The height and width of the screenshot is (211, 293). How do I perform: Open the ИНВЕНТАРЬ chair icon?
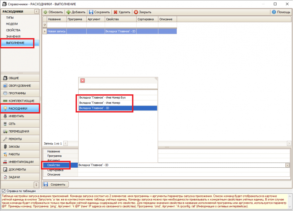pyautogui.click(x=5, y=116)
